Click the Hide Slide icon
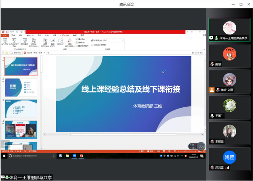The height and width of the screenshot is (181, 253). coord(53,41)
